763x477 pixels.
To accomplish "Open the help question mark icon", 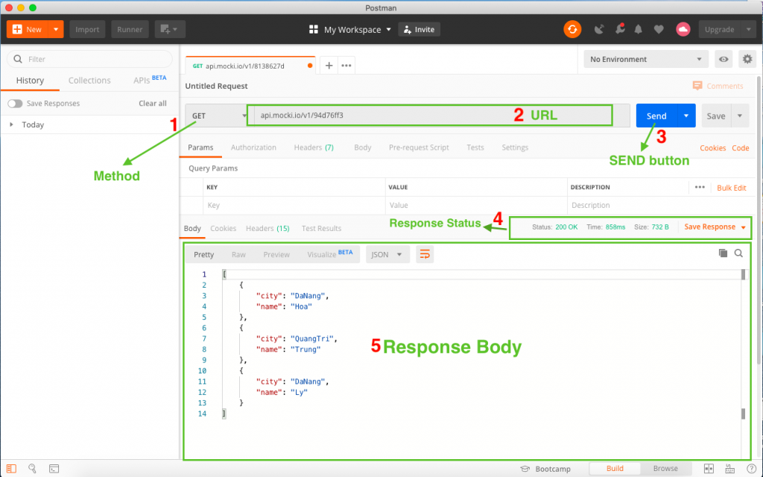I will coord(751,469).
